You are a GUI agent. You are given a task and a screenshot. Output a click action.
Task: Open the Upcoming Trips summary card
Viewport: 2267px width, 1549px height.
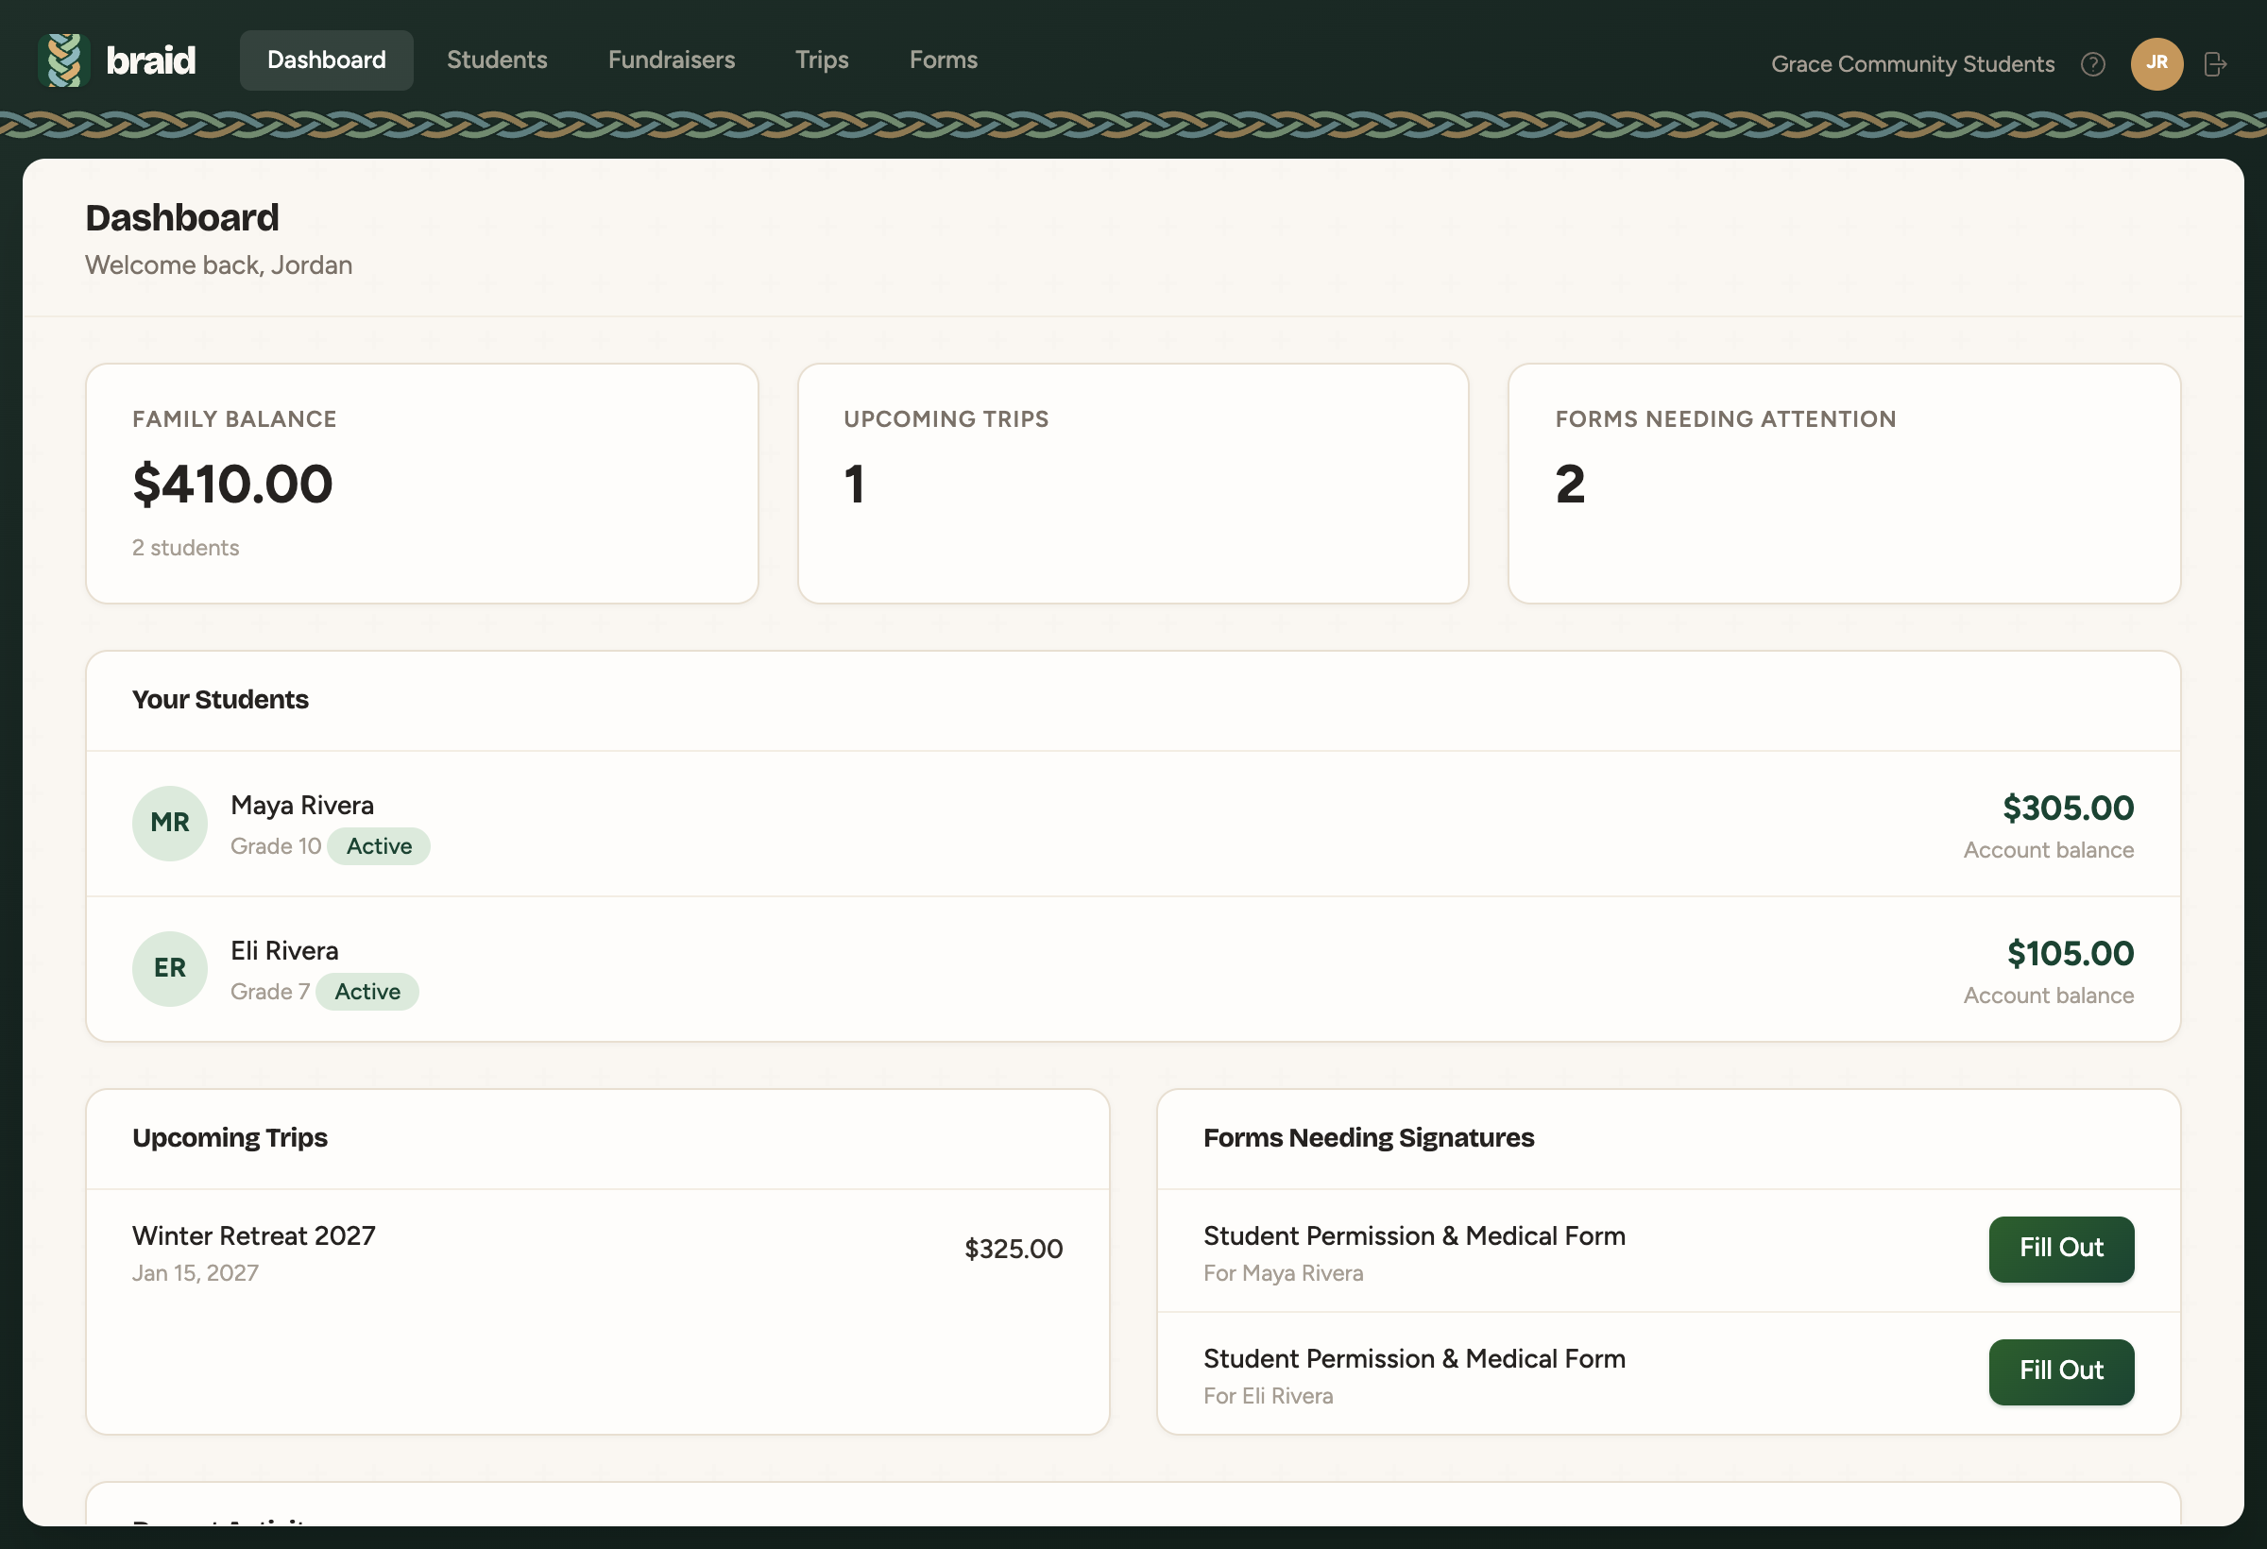tap(1133, 484)
